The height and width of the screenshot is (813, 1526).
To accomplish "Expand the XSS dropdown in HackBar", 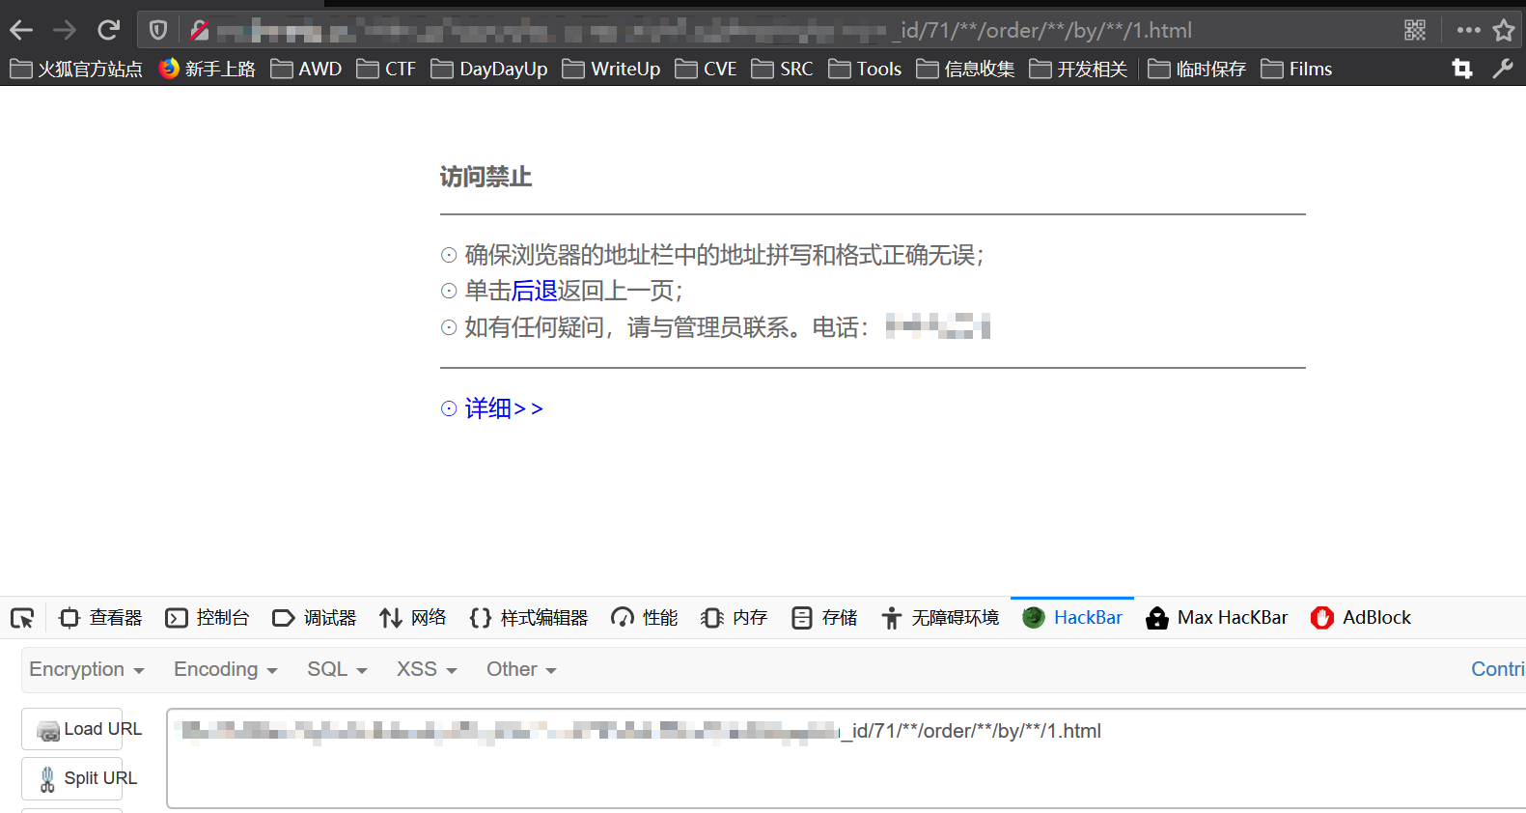I will [x=427, y=669].
